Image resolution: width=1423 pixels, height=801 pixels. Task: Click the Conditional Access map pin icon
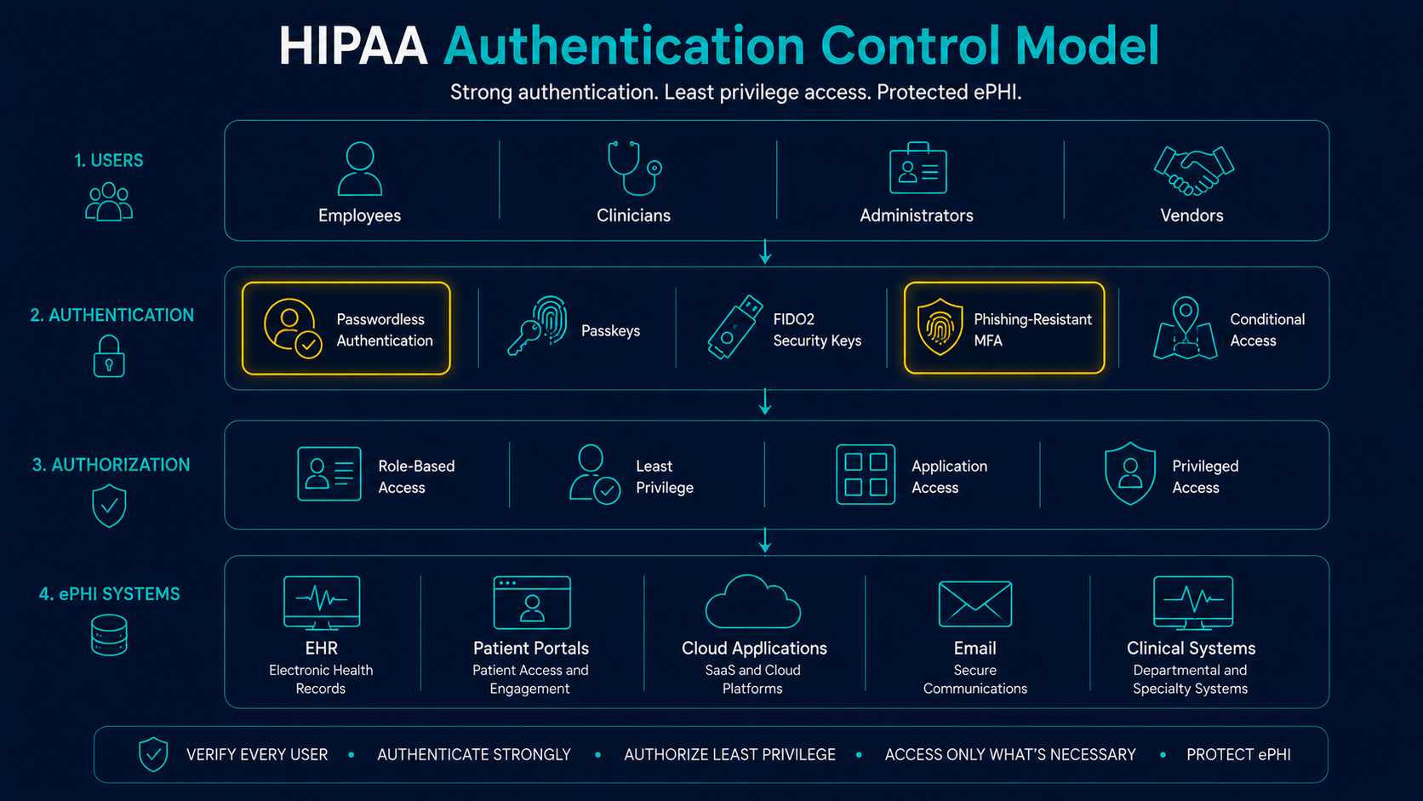[x=1186, y=329]
